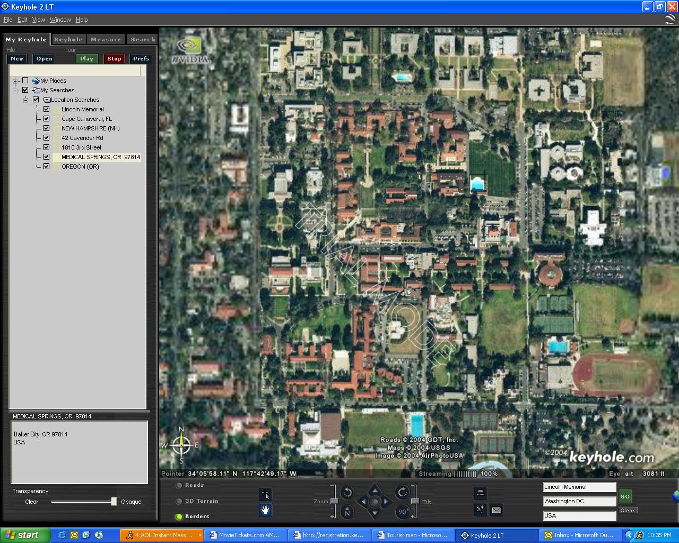679x543 pixels.
Task: Pan the map left with arrow
Action: click(363, 501)
